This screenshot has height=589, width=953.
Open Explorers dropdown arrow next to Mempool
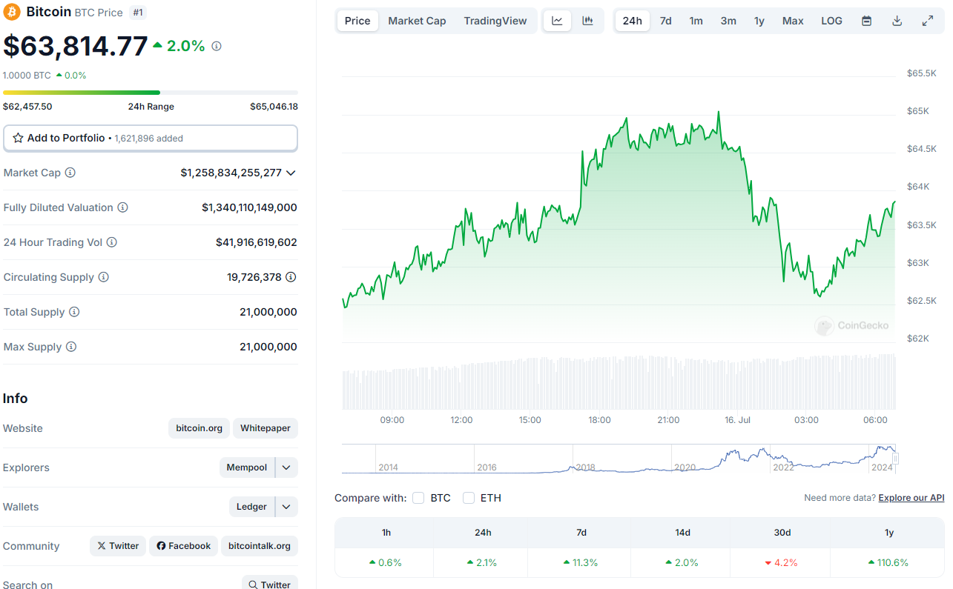point(286,467)
